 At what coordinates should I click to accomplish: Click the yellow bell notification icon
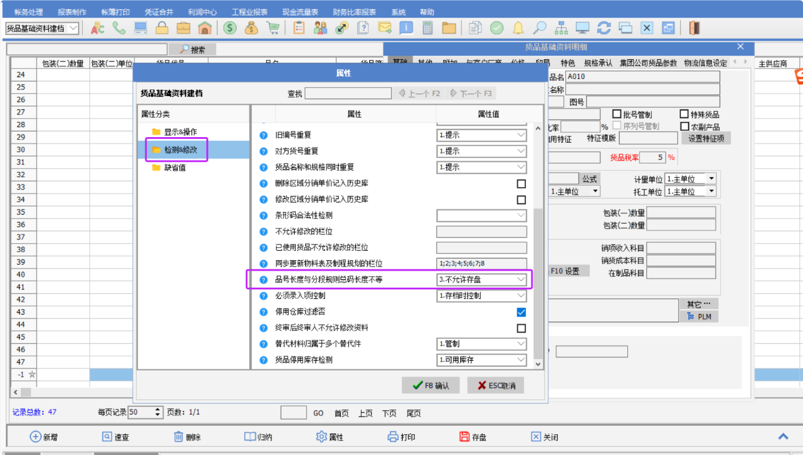pyautogui.click(x=518, y=28)
